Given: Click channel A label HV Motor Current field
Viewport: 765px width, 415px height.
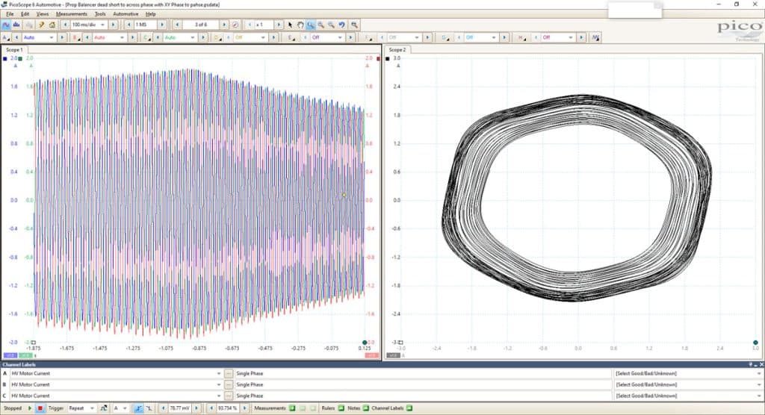Looking at the screenshot, I should [116, 373].
